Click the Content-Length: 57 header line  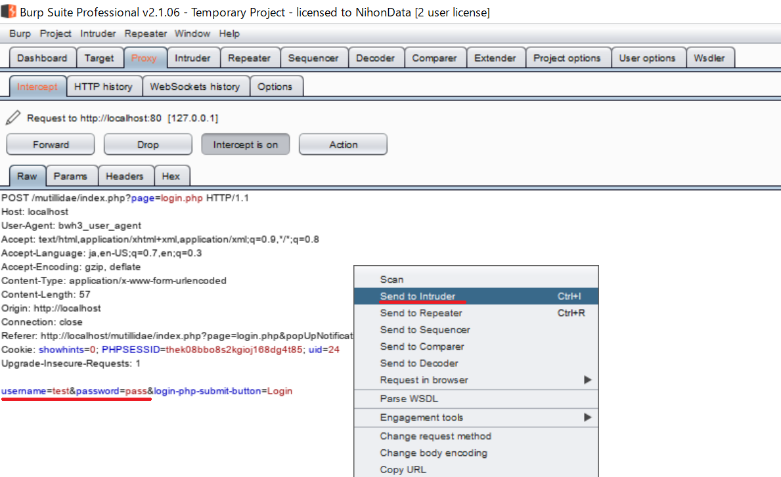click(46, 295)
